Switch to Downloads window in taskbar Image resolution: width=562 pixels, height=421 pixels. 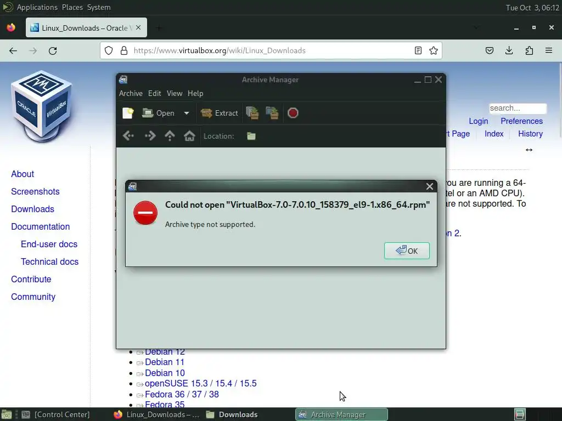coord(232,414)
